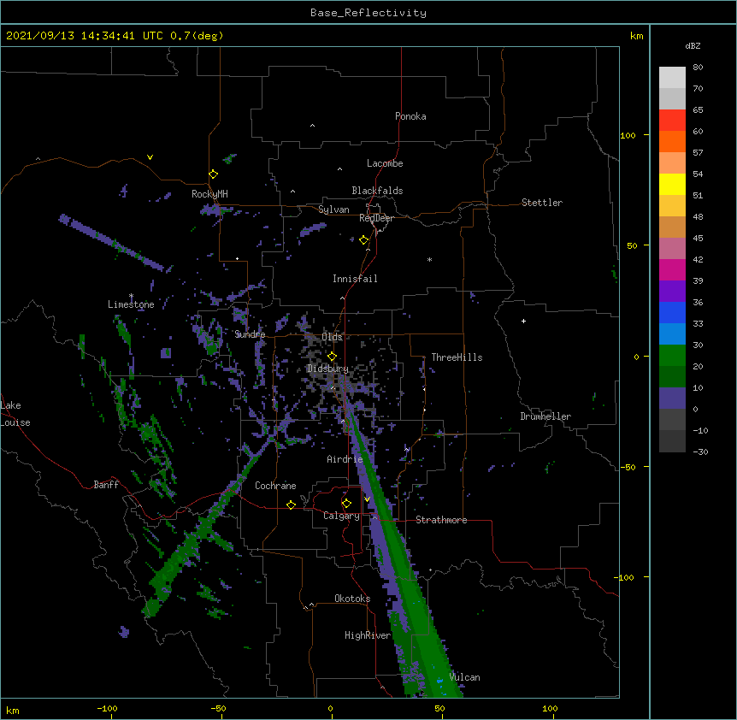Click the Airdrie city label
Viewport: 737px width, 720px height.
click(345, 459)
